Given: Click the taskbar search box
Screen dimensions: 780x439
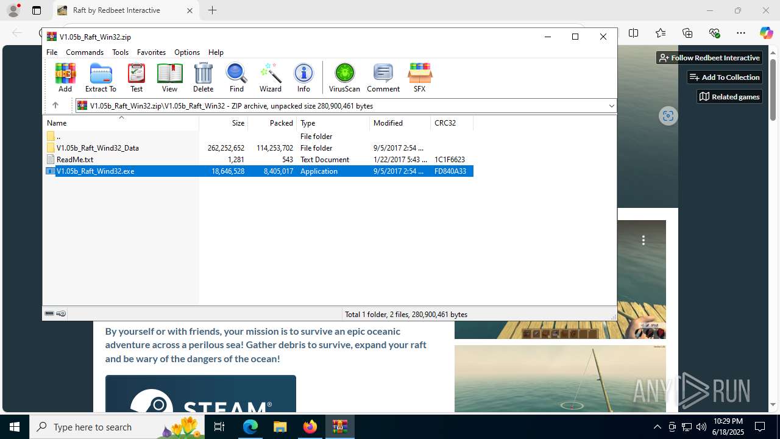Looking at the screenshot, I should [x=117, y=427].
